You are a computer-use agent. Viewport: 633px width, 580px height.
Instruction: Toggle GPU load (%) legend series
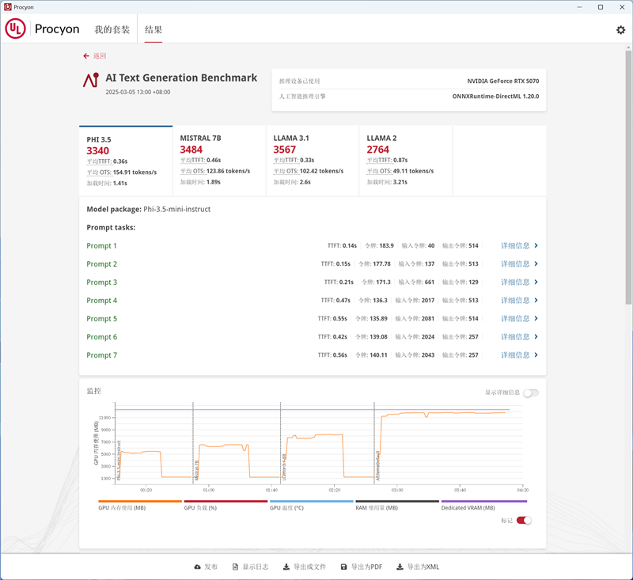pyautogui.click(x=226, y=505)
